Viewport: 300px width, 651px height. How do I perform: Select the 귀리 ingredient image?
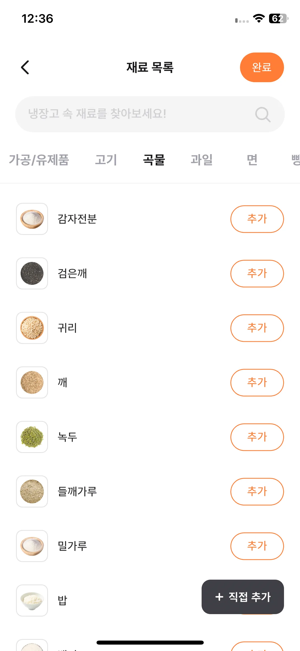coord(32,328)
